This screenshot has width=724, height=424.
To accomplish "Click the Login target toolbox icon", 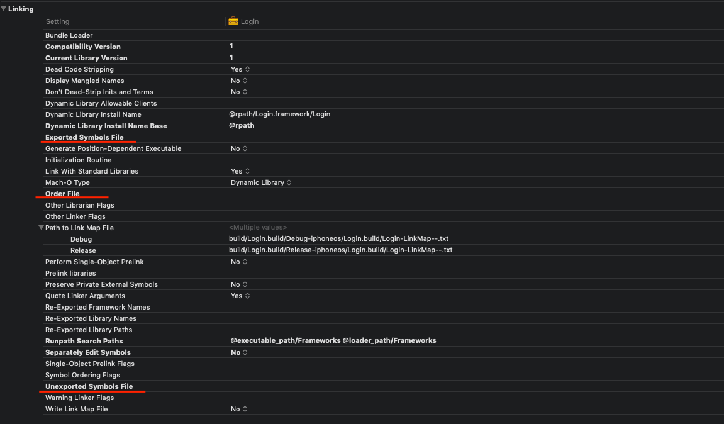I will click(233, 21).
